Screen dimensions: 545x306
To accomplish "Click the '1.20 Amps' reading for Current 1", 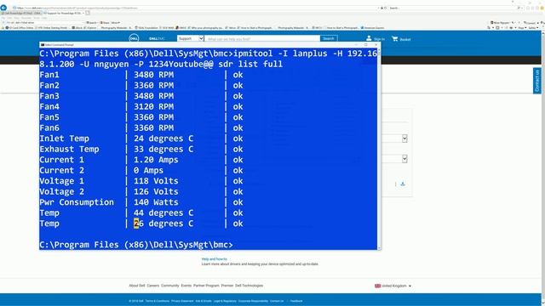I will [156, 160].
